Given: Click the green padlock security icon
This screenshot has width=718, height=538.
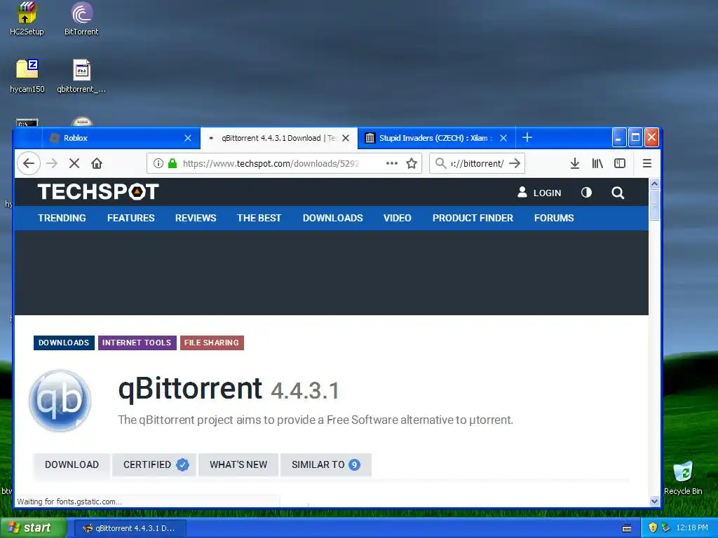Looking at the screenshot, I should click(x=172, y=163).
